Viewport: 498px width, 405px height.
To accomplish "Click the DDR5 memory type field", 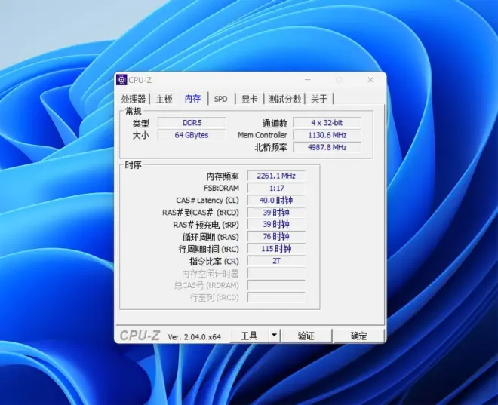I will 192,123.
